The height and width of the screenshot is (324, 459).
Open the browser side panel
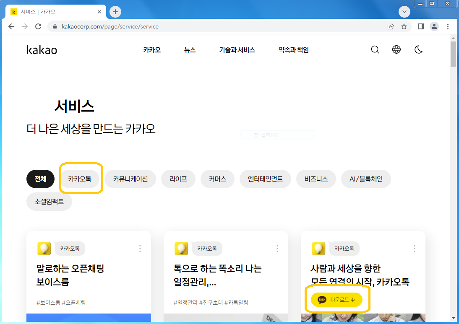[421, 26]
